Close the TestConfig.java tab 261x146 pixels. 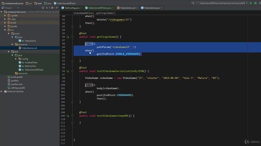click(x=81, y=8)
